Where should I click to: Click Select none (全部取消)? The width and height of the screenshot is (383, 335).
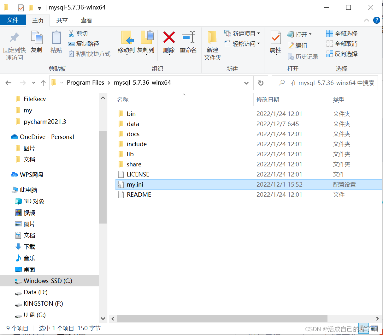tap(342, 44)
